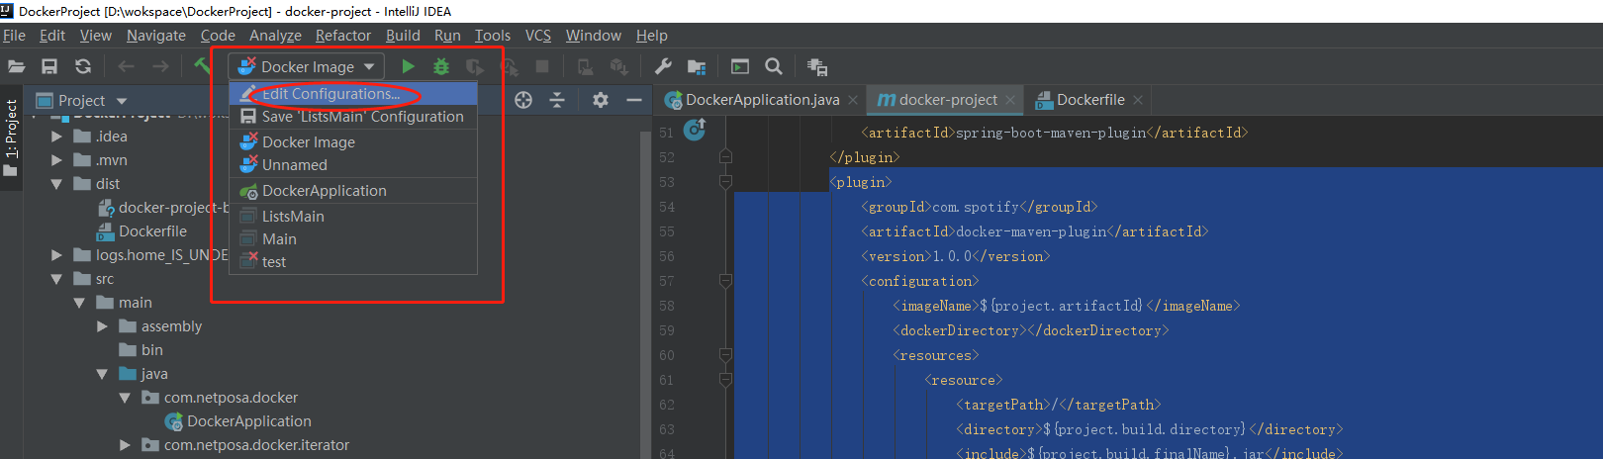Choose test configuration in list
This screenshot has height=459, width=1603.
tap(353, 262)
